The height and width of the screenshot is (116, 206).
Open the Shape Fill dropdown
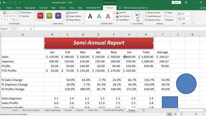pos(72,13)
